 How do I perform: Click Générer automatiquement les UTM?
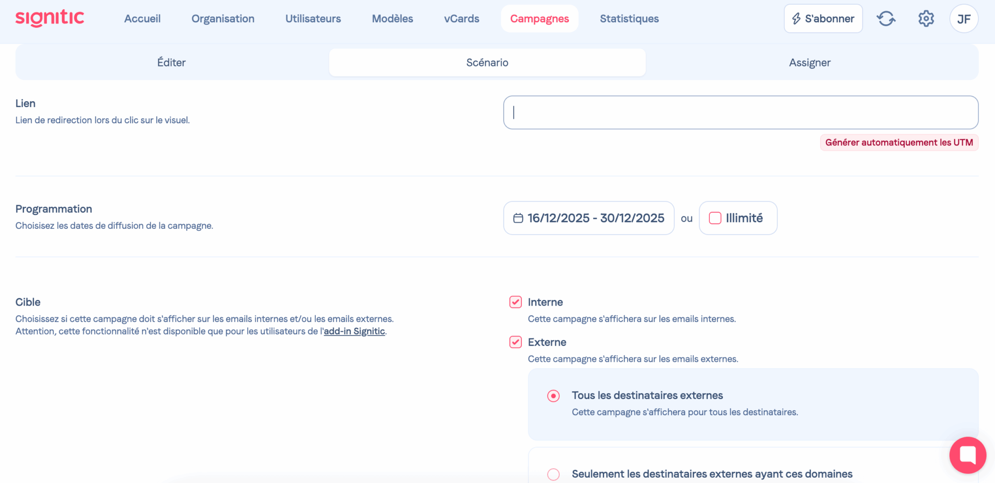point(899,143)
